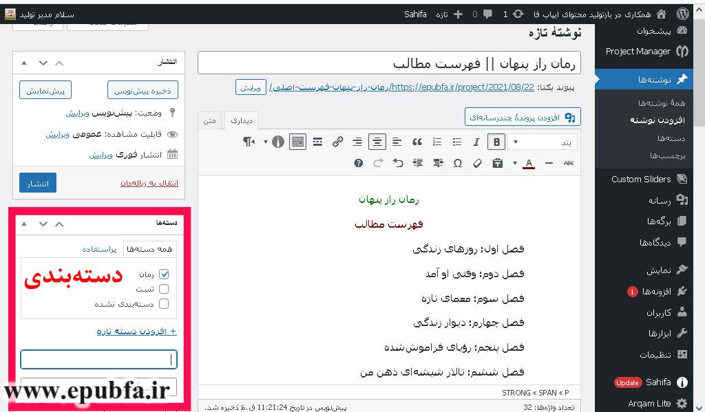
Task: Insert a blockquote using the quote icon
Action: tap(419, 141)
